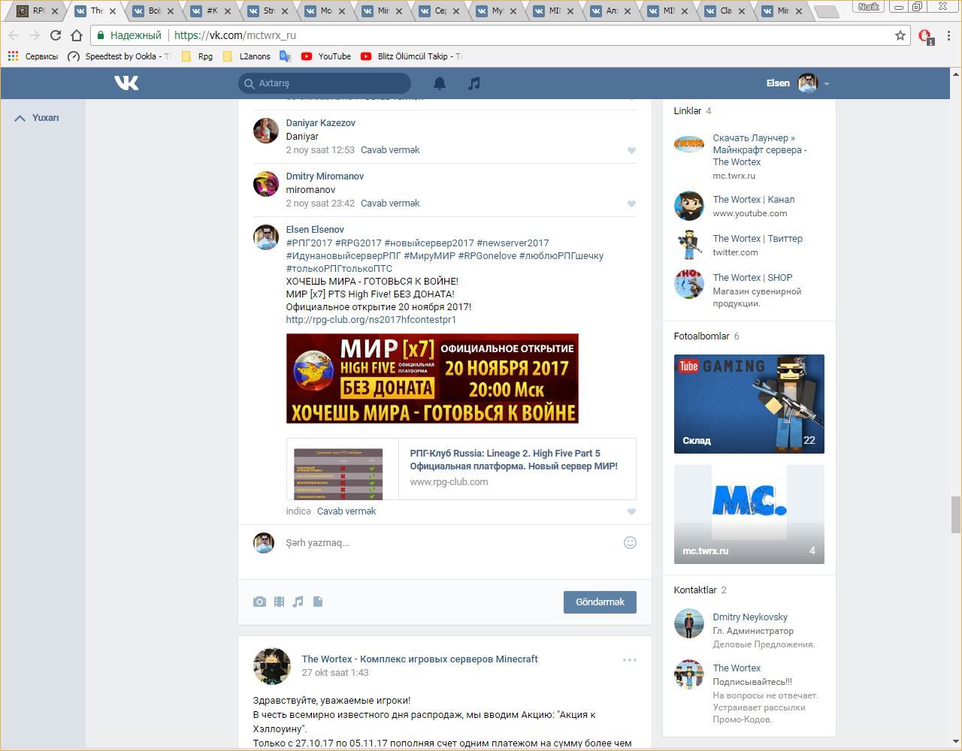Switch to the Всё browser tab
This screenshot has height=751, width=962.
click(153, 11)
